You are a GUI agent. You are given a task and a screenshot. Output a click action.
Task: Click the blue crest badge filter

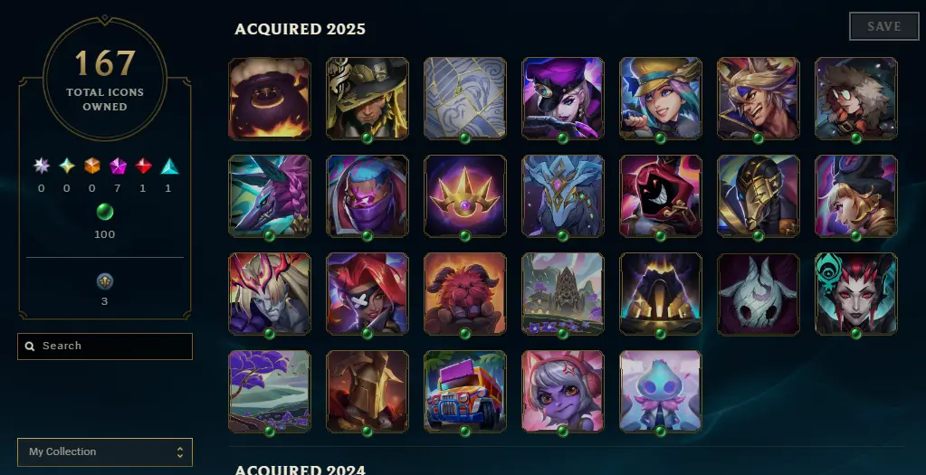(x=104, y=281)
